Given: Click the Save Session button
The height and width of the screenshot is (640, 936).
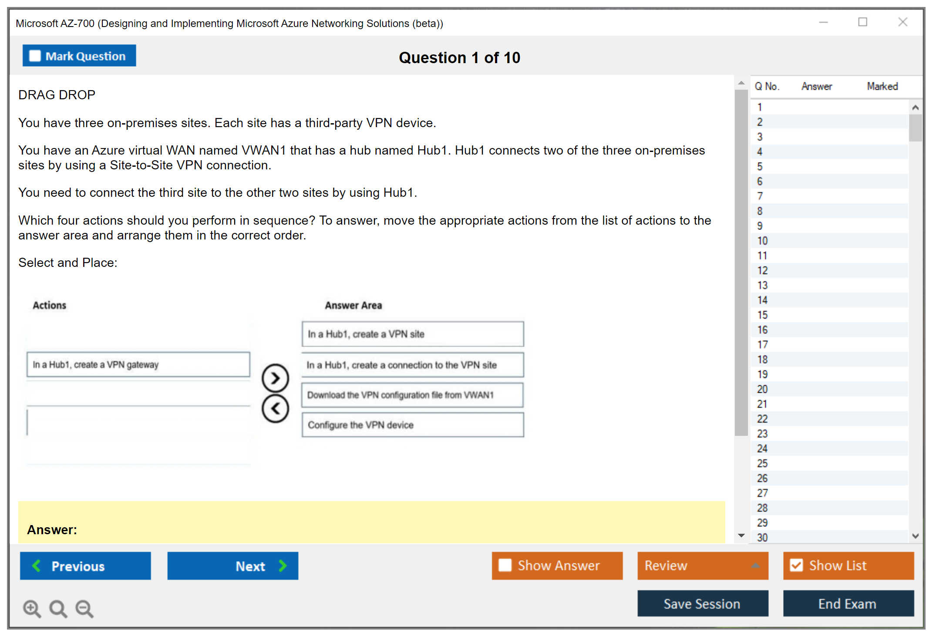Looking at the screenshot, I should (702, 603).
